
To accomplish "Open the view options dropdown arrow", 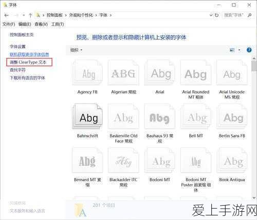I will pos(240,50).
